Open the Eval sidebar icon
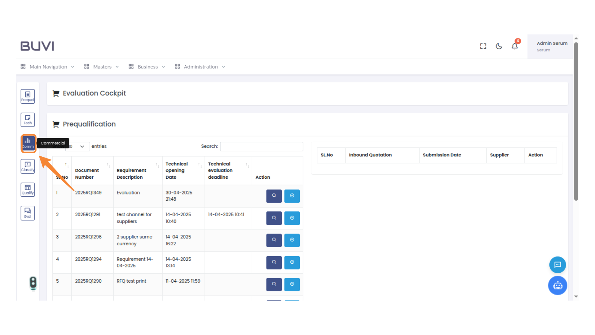595x335 pixels. (x=28, y=213)
